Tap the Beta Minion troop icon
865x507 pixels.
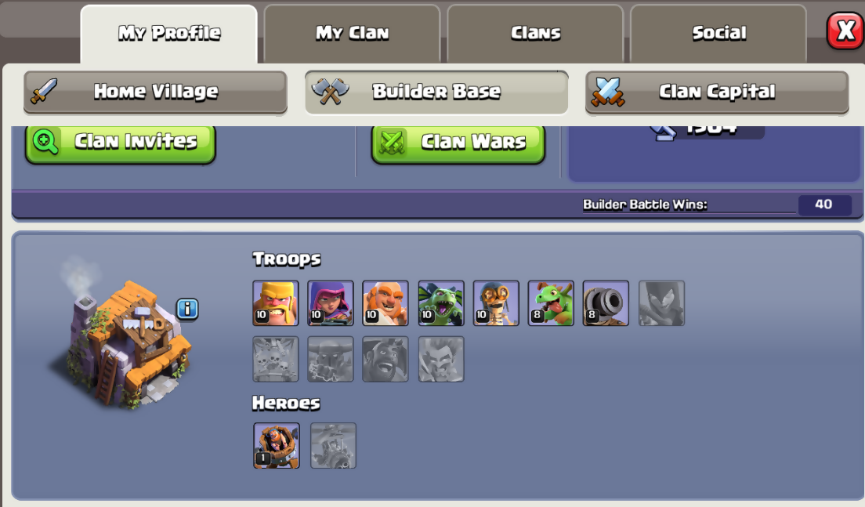[x=441, y=303]
